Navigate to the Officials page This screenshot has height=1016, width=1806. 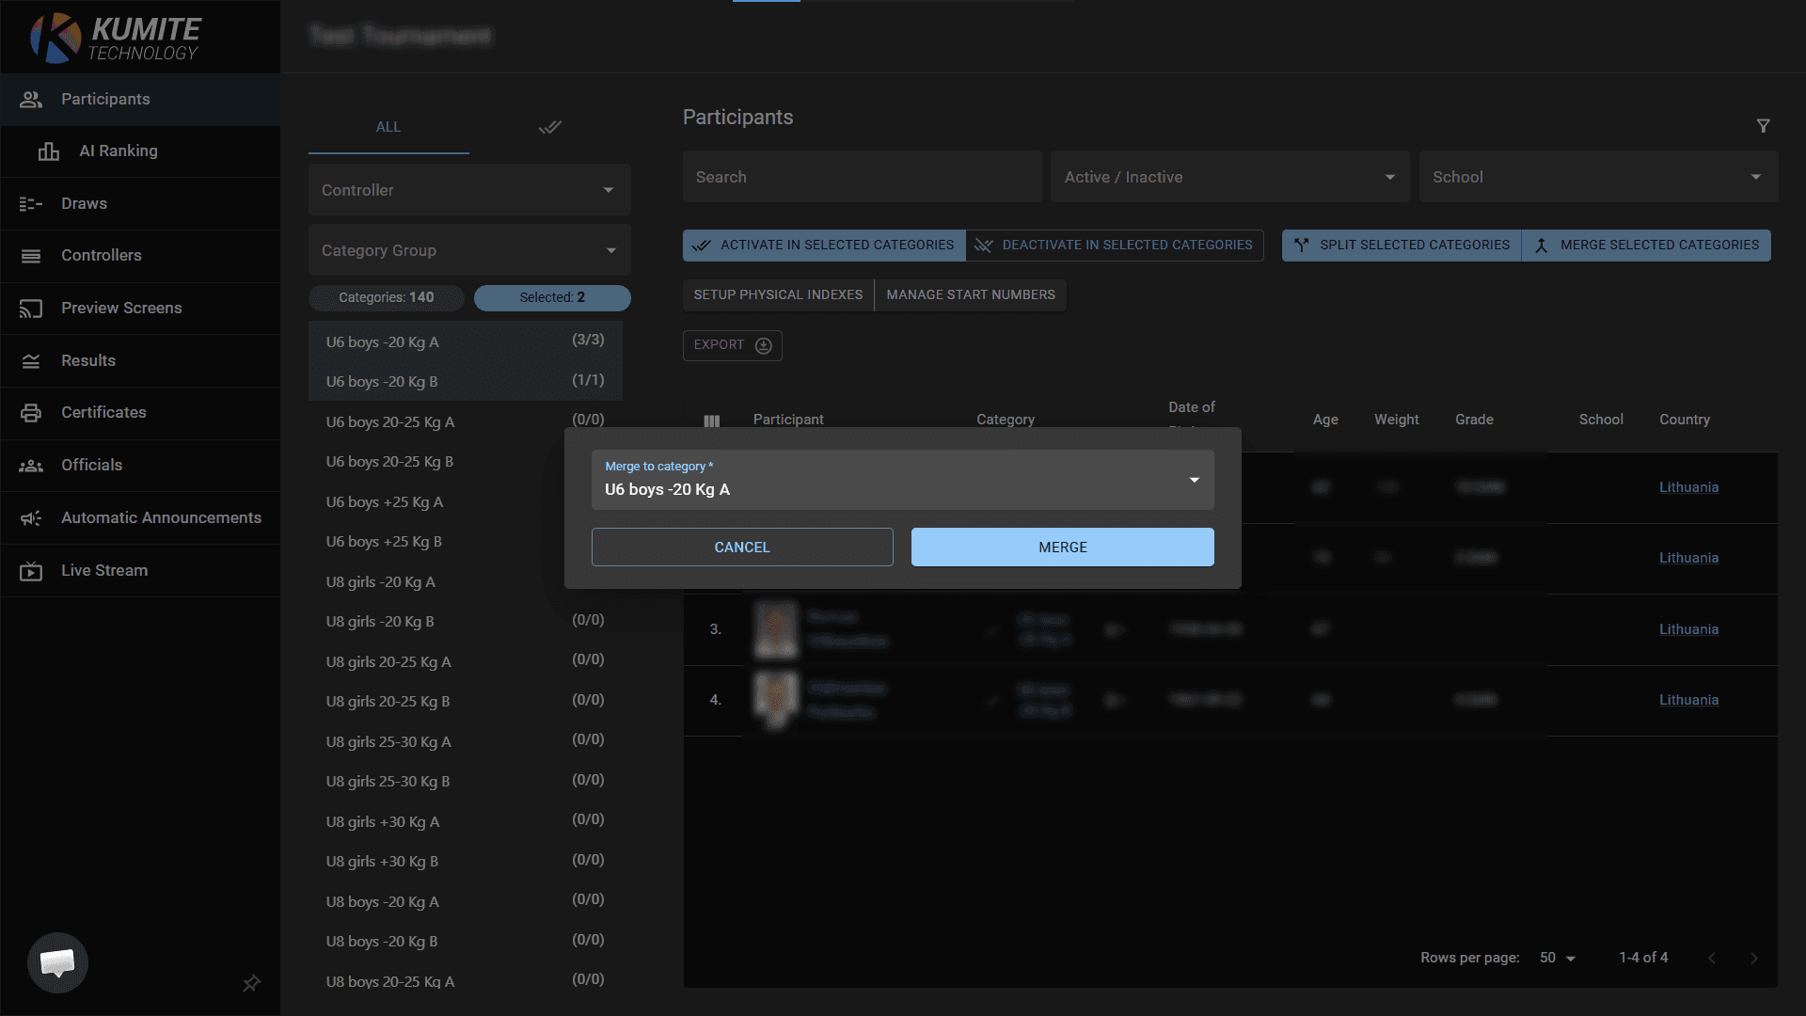tap(91, 465)
